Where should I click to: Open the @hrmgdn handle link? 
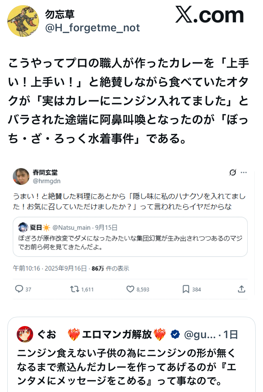coord(47,181)
